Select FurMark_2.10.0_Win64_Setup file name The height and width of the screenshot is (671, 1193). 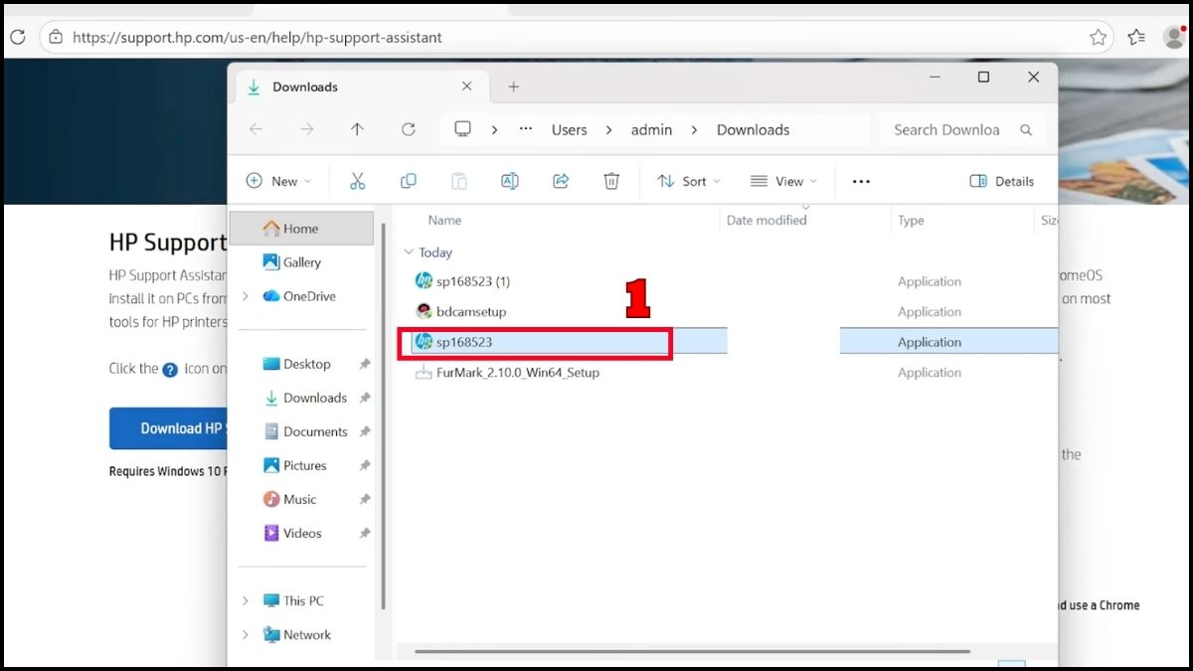pyautogui.click(x=518, y=373)
